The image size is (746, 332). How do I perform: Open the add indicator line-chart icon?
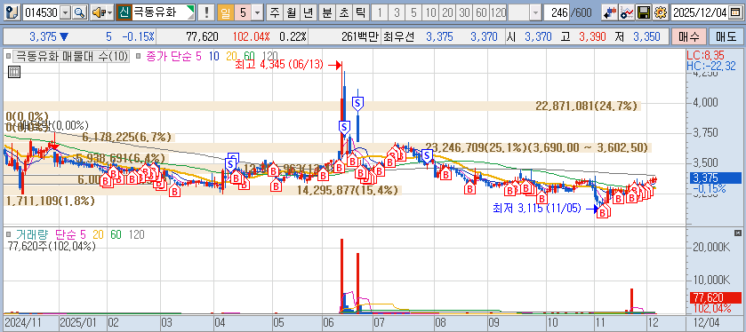tap(627, 12)
